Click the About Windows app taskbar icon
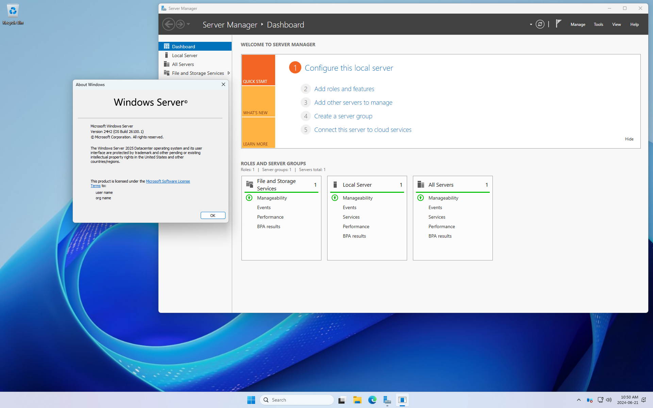The height and width of the screenshot is (408, 653). pos(402,400)
